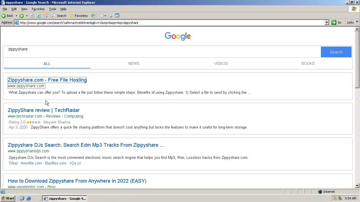Expand the Mail button dropdown arrow
This screenshot has height=202, width=360.
point(105,16)
